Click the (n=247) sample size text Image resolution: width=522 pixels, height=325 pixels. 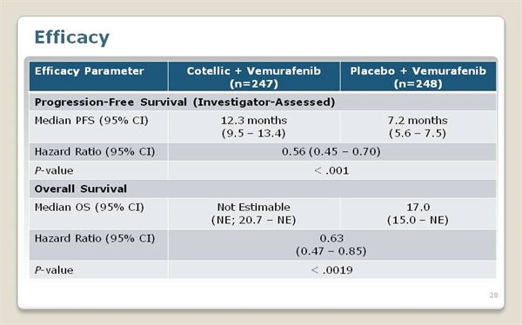point(254,83)
